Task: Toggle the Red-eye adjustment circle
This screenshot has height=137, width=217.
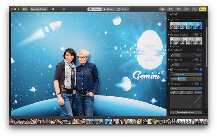Action: (201, 60)
